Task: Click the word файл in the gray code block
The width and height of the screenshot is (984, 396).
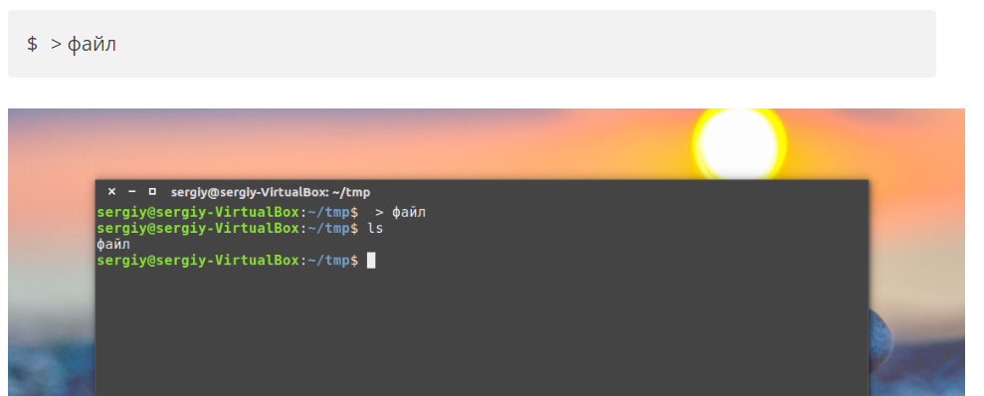Action: (92, 44)
